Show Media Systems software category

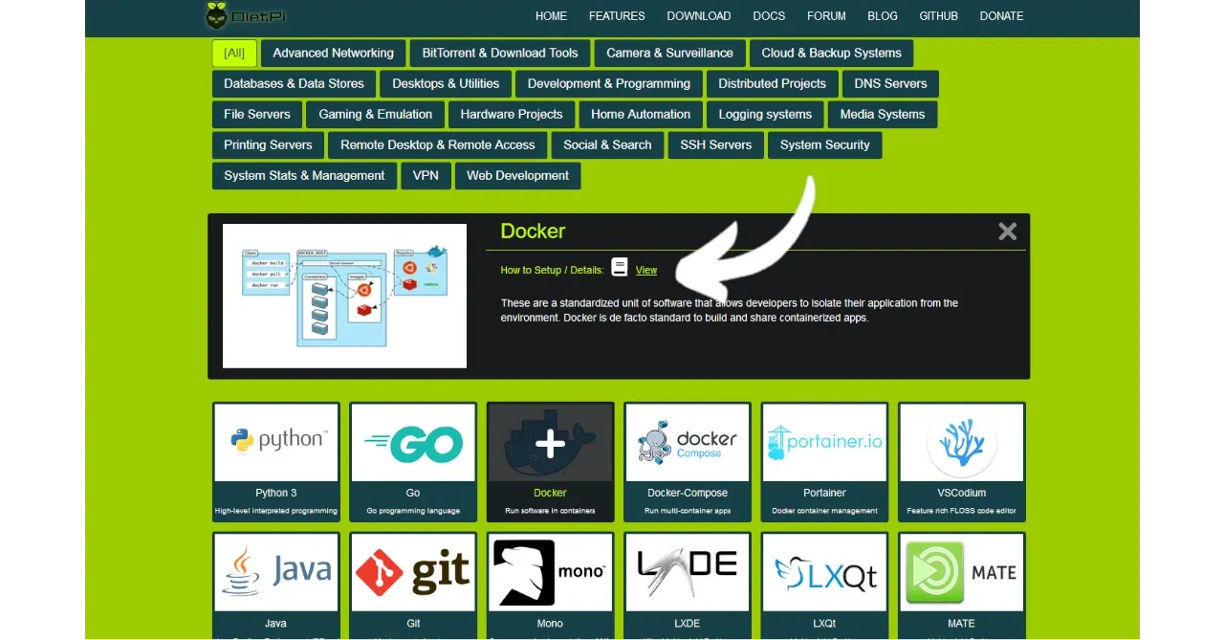(x=882, y=114)
